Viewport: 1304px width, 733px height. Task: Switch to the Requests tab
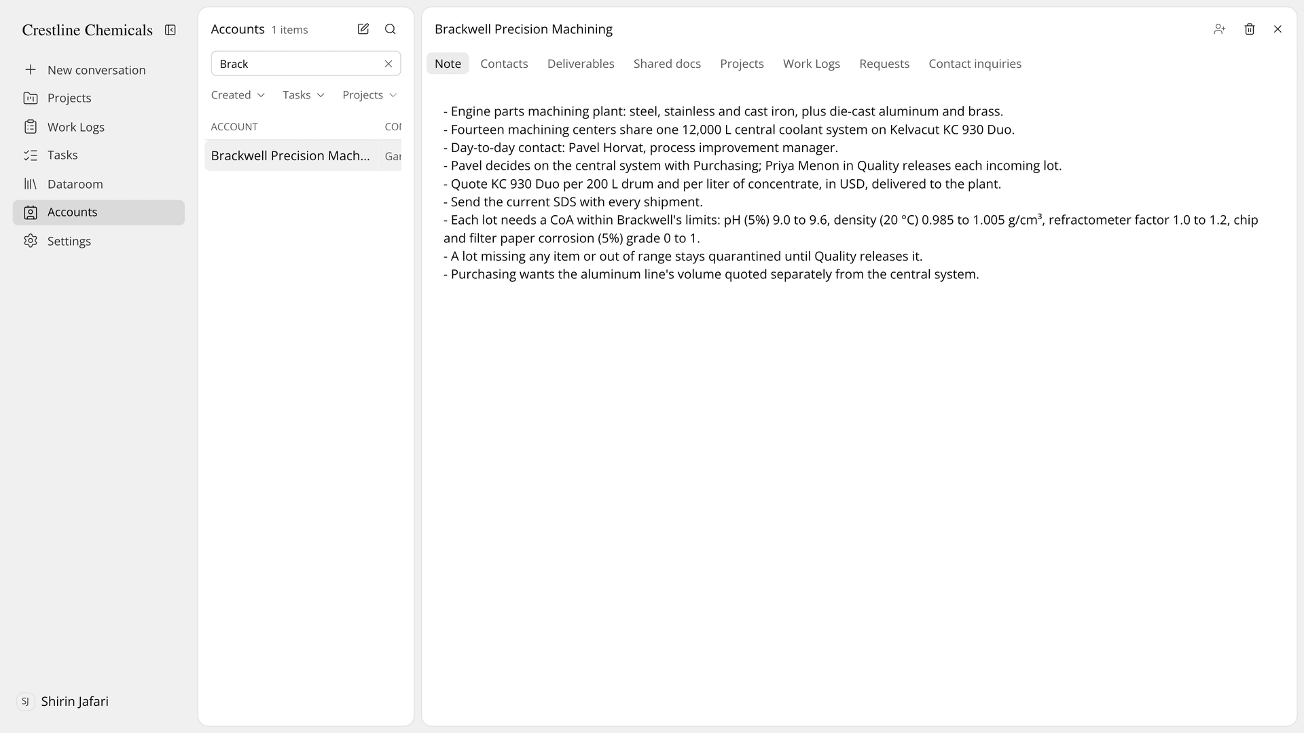point(884,64)
